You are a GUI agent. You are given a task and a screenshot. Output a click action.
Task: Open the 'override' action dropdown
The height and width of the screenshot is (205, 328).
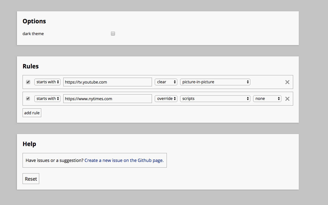(166, 99)
